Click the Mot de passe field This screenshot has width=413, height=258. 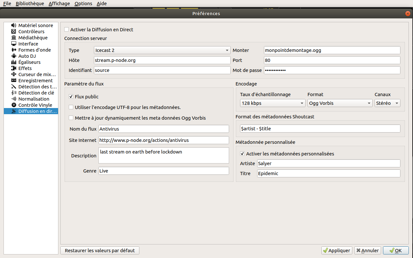click(x=332, y=70)
